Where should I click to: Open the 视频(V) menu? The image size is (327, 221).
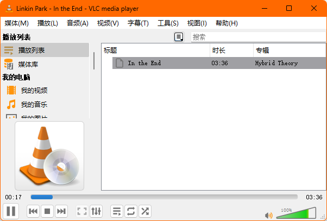tap(108, 23)
